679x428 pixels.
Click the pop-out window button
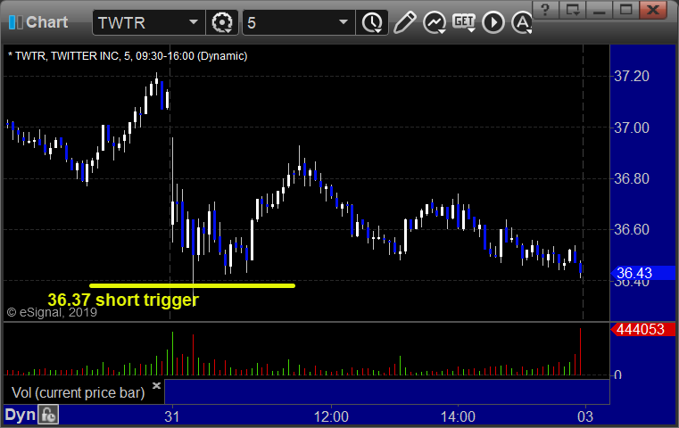573,9
